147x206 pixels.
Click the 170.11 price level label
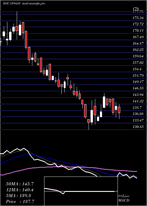point(138,31)
